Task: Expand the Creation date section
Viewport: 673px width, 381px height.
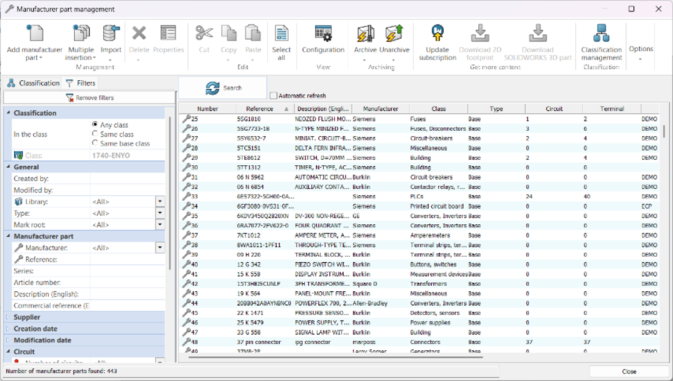Action: tap(8, 329)
